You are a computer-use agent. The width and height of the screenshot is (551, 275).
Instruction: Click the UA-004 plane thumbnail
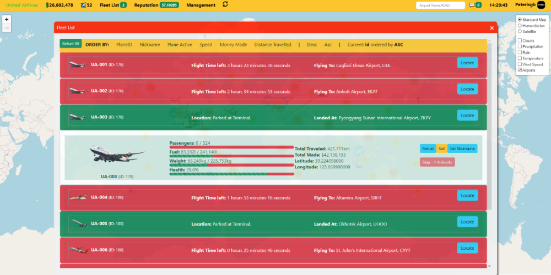tap(78, 197)
